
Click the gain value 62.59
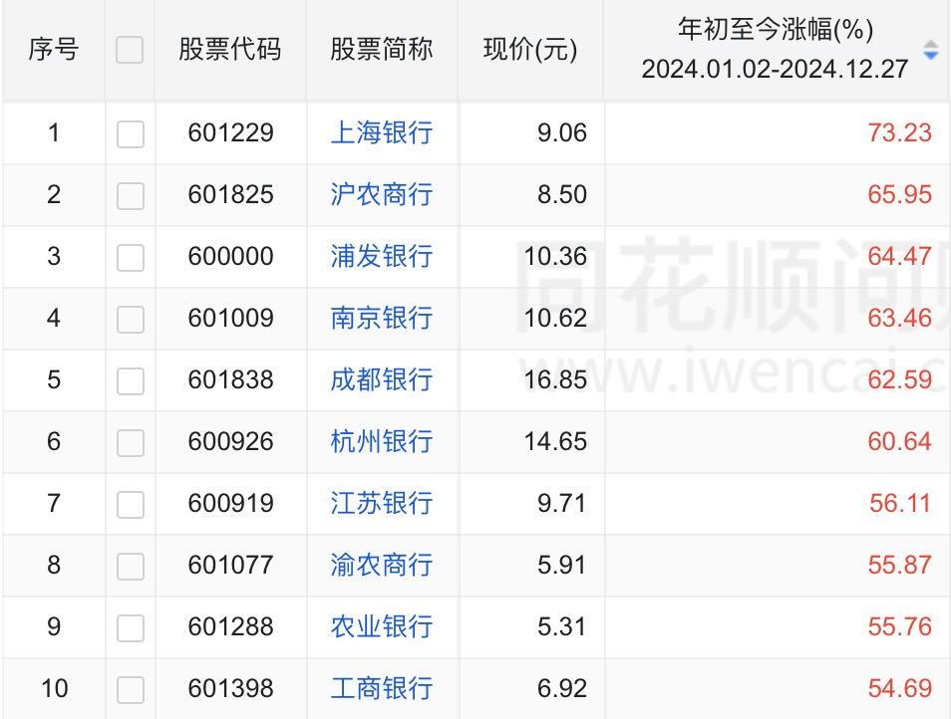(x=899, y=379)
